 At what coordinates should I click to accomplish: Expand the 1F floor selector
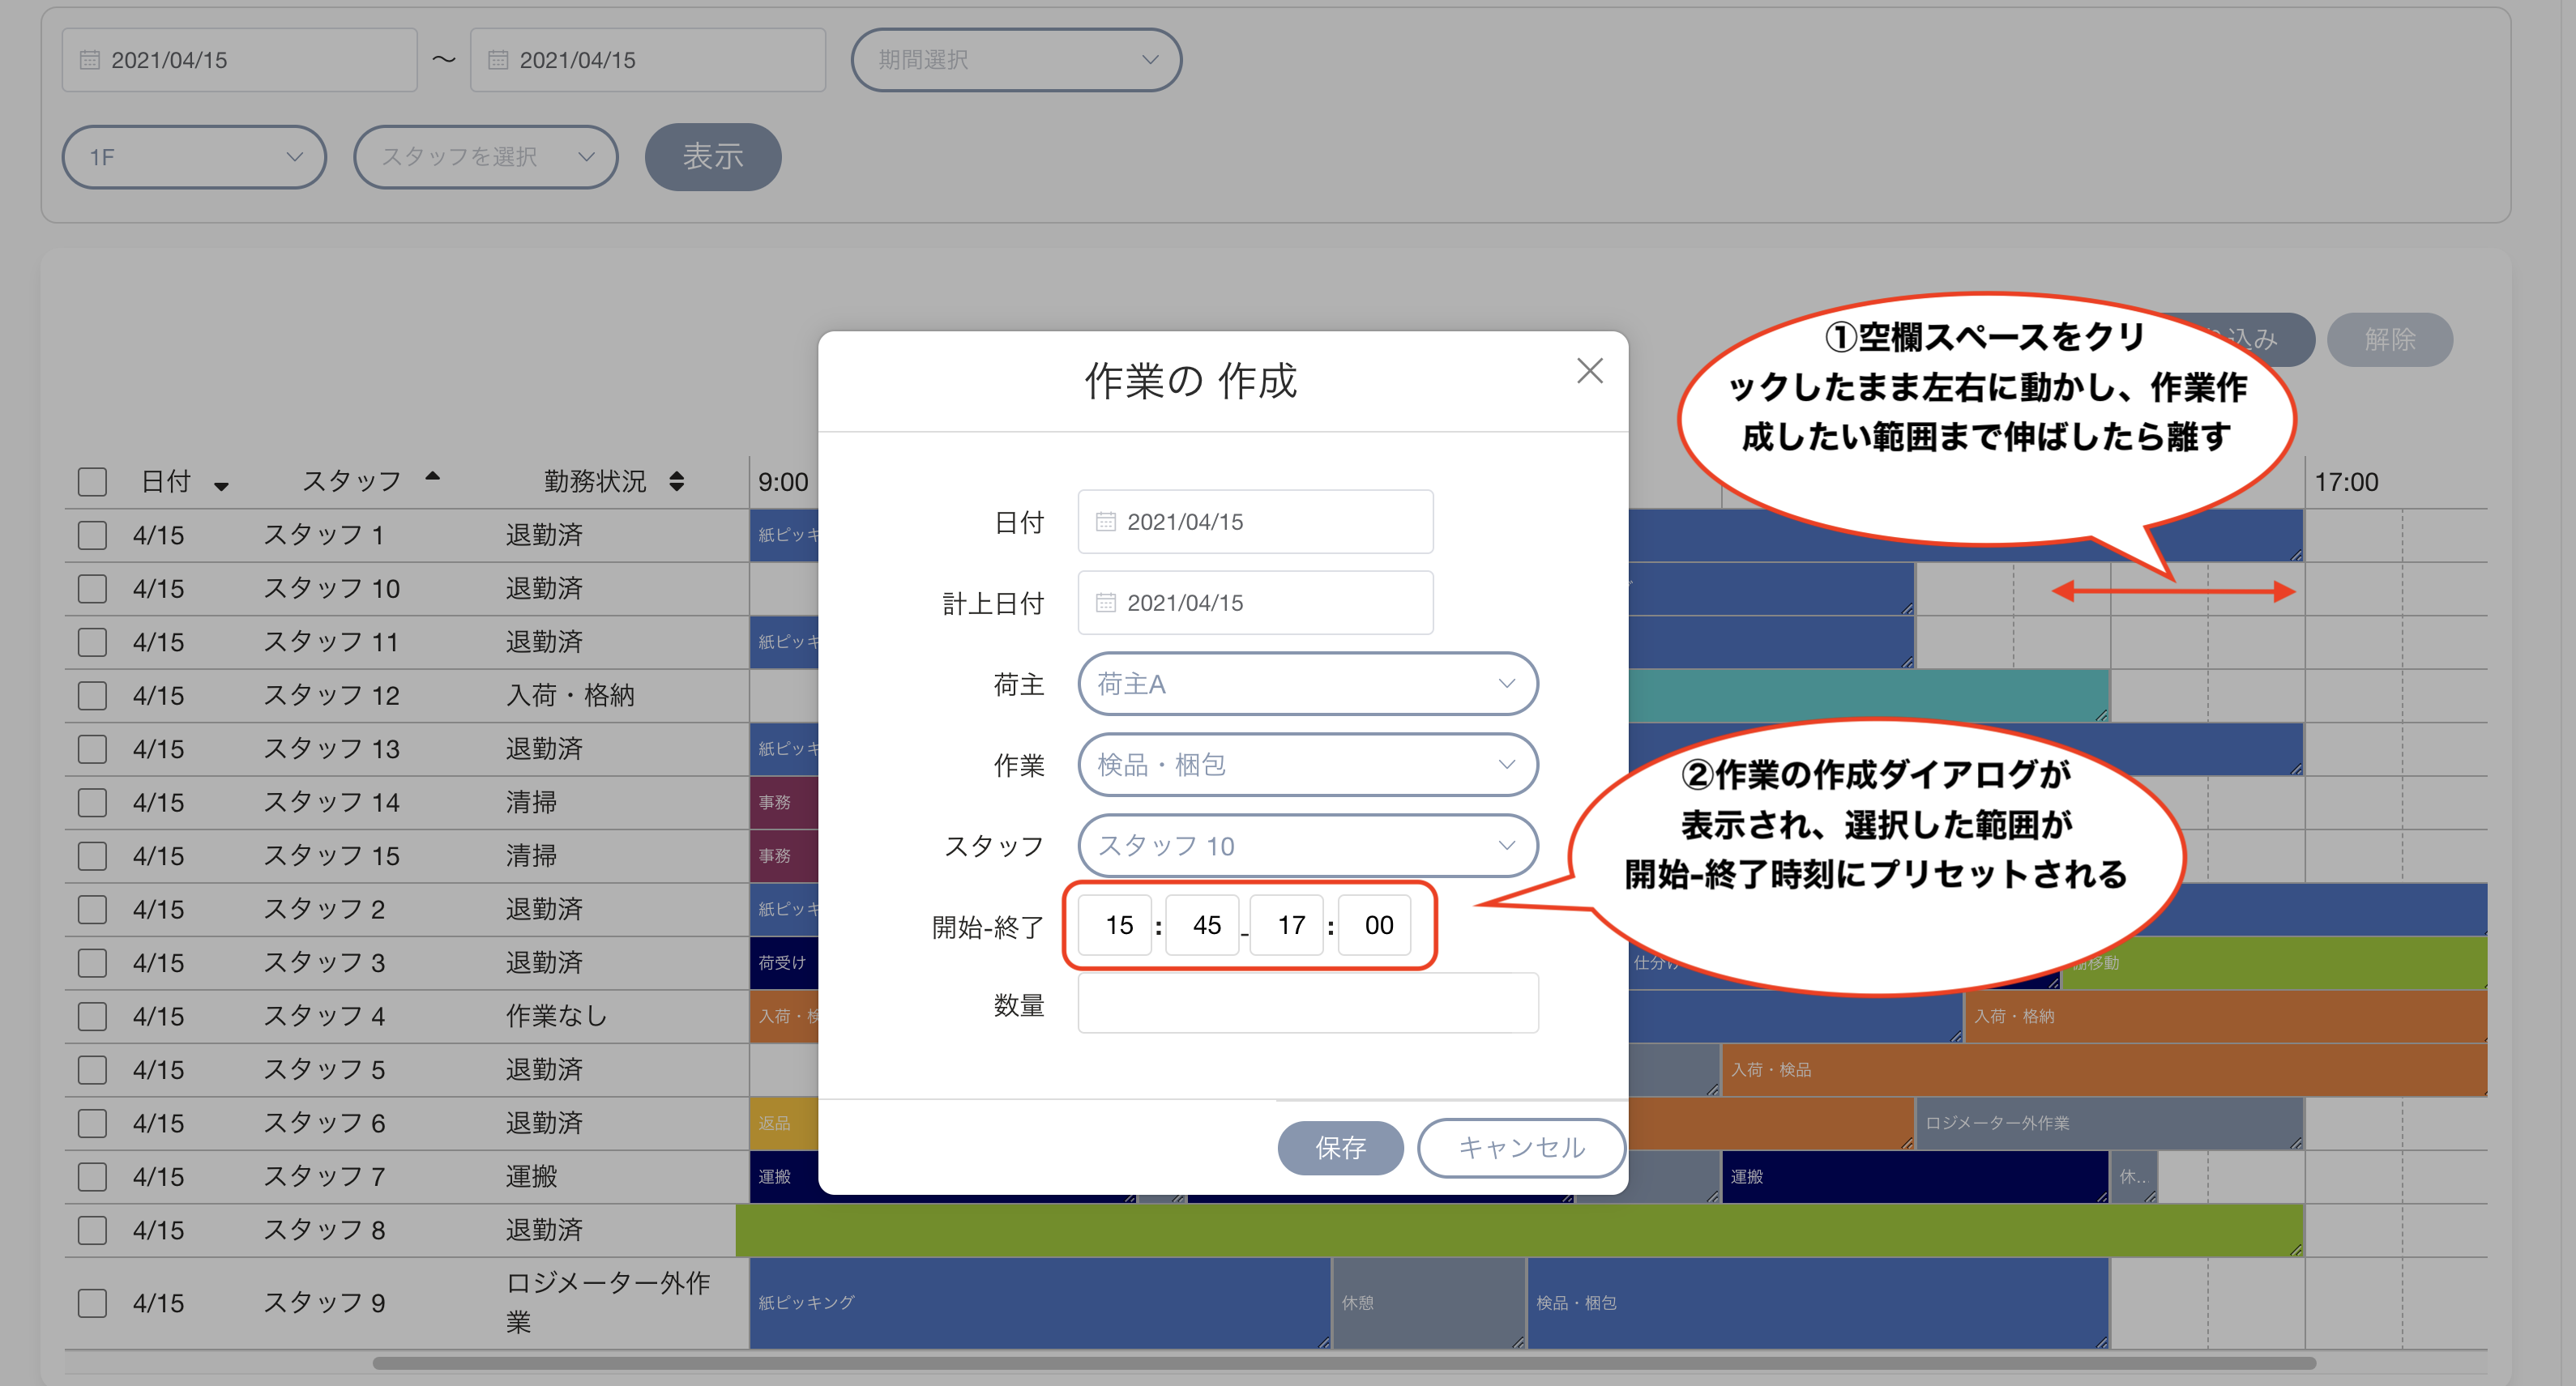194,157
